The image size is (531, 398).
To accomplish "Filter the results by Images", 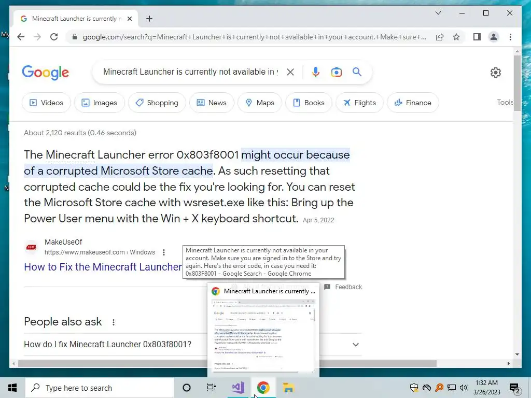I will point(100,103).
